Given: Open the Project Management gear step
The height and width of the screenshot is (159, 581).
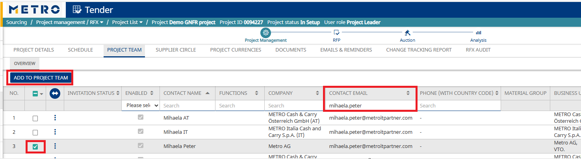Looking at the screenshot, I should (266, 33).
